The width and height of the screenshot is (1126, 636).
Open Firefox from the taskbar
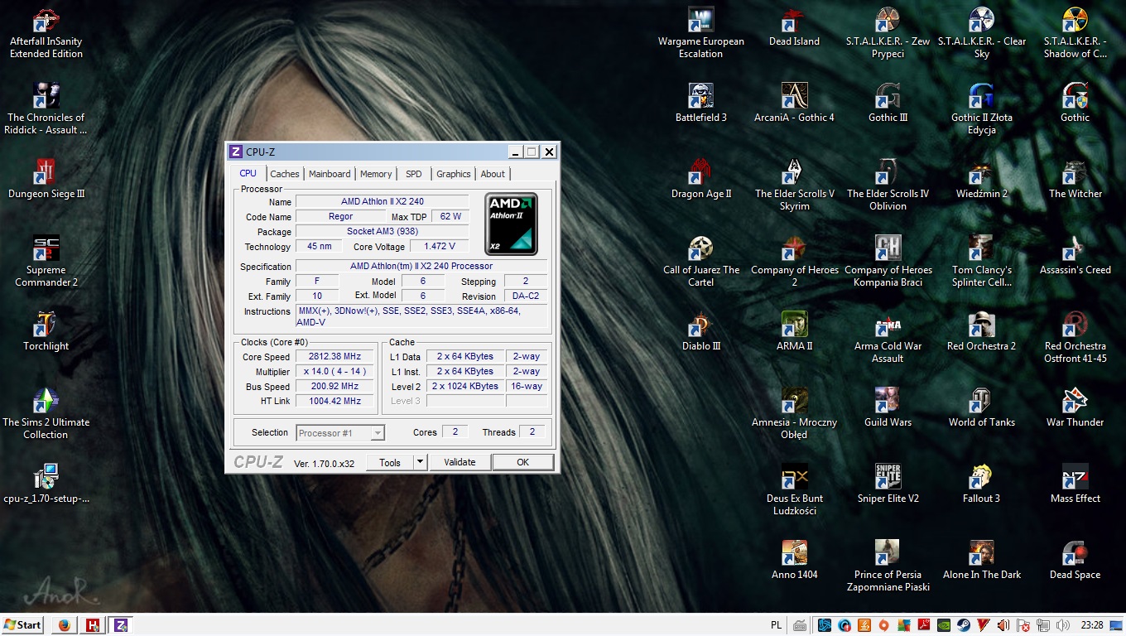65,625
